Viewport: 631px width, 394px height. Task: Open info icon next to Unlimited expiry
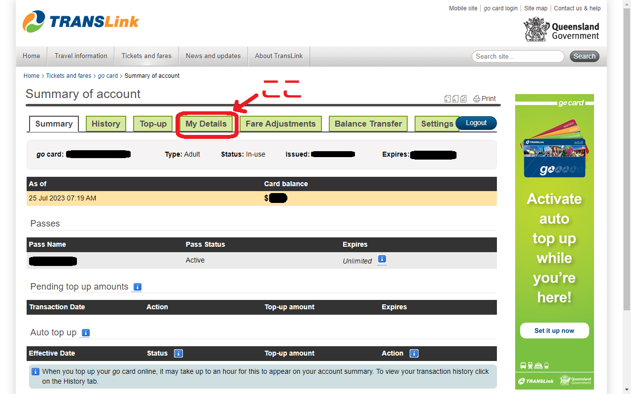(382, 259)
